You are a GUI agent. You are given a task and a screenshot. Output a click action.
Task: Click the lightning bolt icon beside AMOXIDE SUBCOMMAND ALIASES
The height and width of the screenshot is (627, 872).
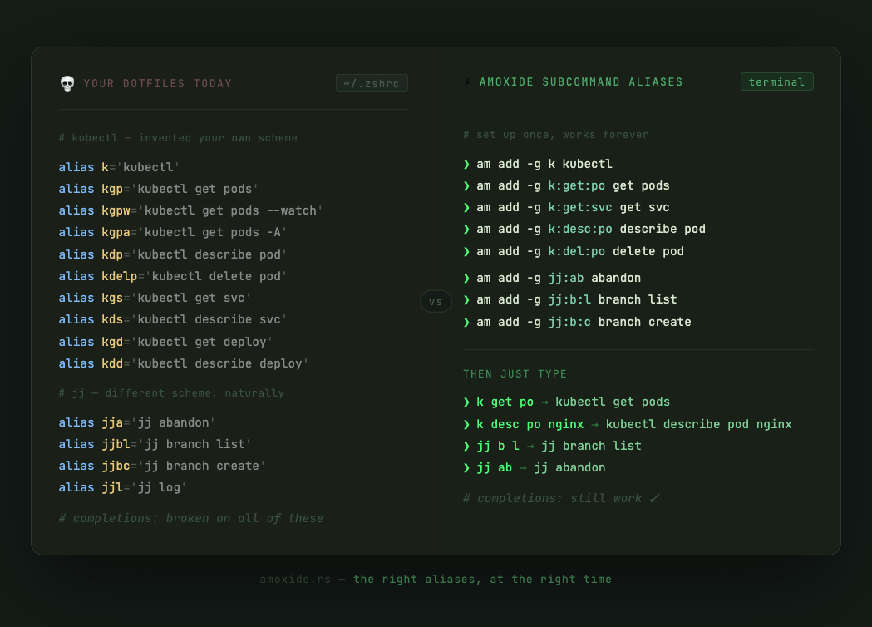click(467, 82)
